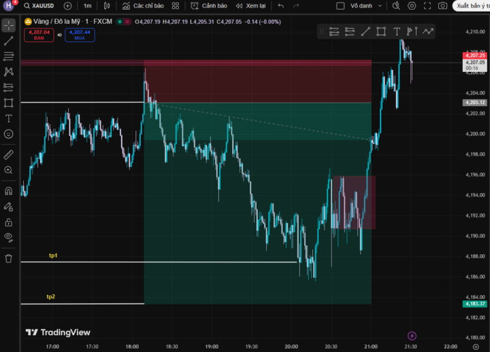Activate the zoom in tool

click(9, 170)
